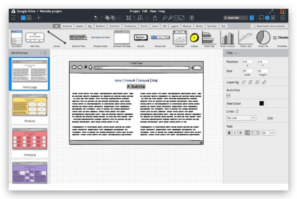Align text right
Viewport: 297px width, 199px height.
[x=257, y=133]
